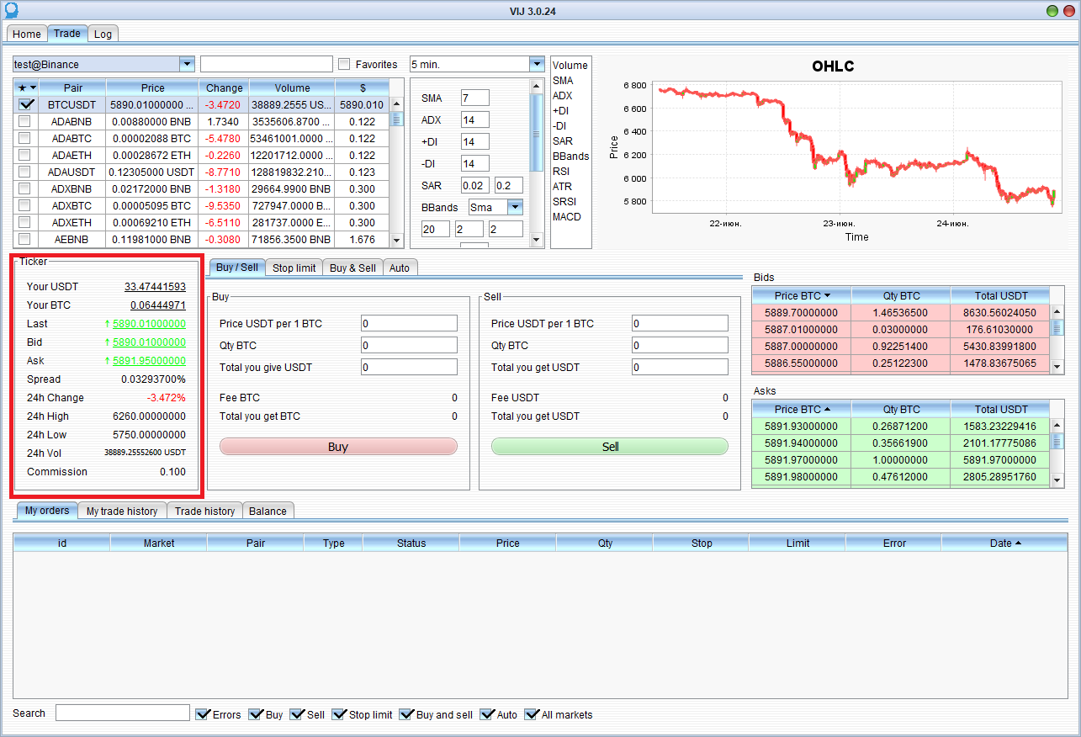The image size is (1081, 737).
Task: Open the 5 min. timeframe dropdown
Action: pyautogui.click(x=537, y=65)
